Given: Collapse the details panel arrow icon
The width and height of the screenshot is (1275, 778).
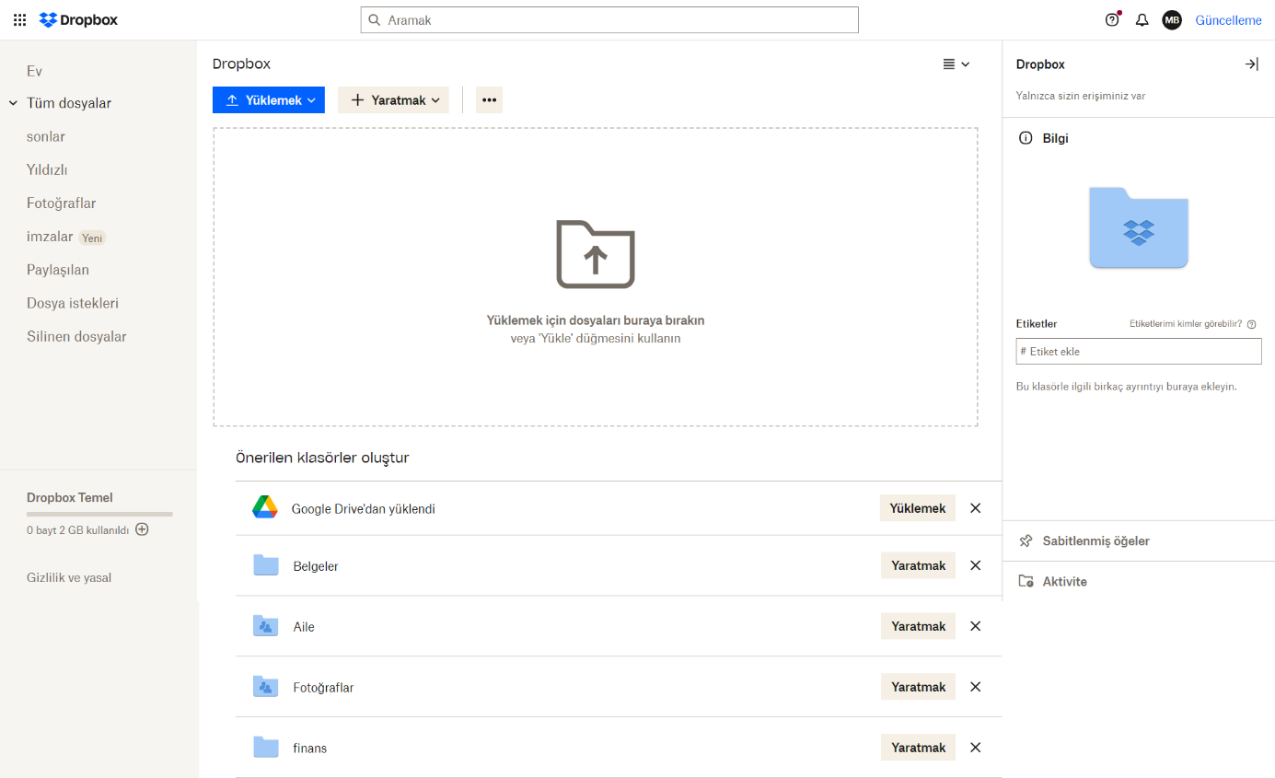Looking at the screenshot, I should [x=1251, y=64].
